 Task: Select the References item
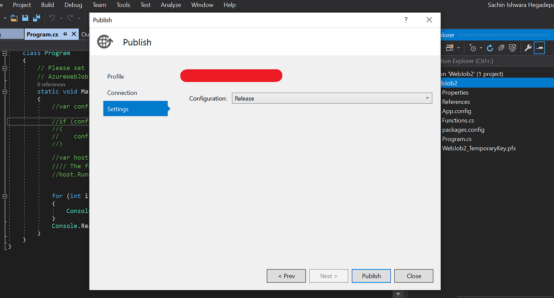click(456, 102)
